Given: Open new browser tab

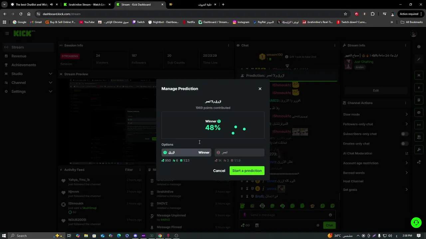Looking at the screenshot, I should pyautogui.click(x=223, y=5).
